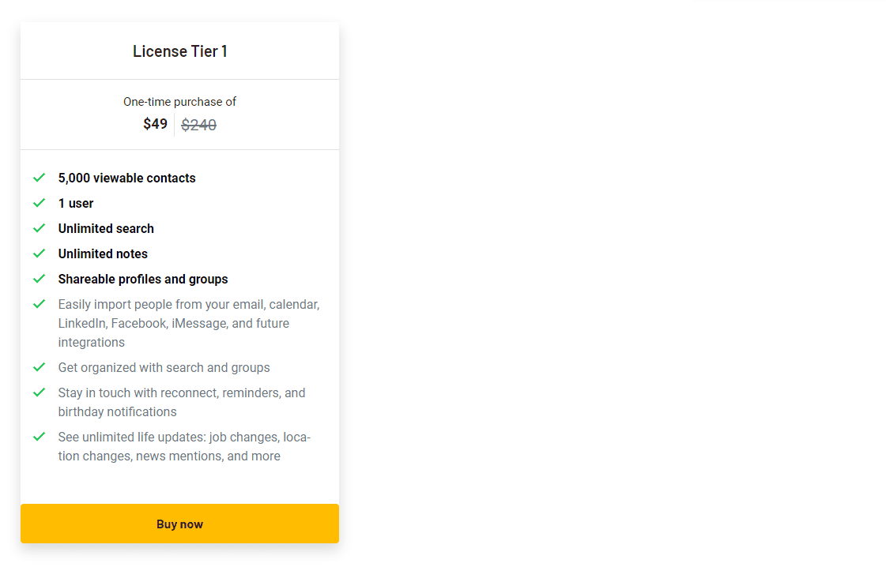Click the License Tier 1 heading

click(x=180, y=51)
